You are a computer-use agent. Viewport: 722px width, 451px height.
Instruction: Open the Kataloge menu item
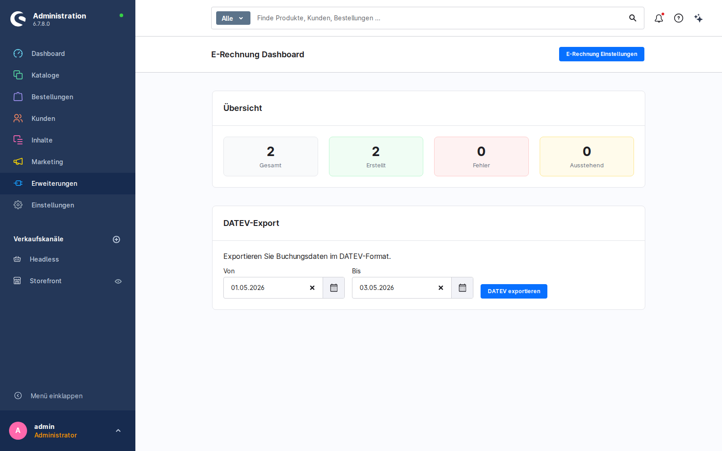click(68, 75)
